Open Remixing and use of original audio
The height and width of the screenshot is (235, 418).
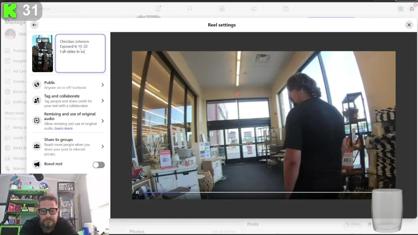coord(69,121)
